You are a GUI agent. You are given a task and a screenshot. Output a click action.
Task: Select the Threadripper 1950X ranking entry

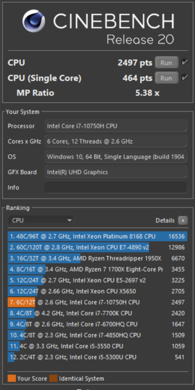pos(97,259)
